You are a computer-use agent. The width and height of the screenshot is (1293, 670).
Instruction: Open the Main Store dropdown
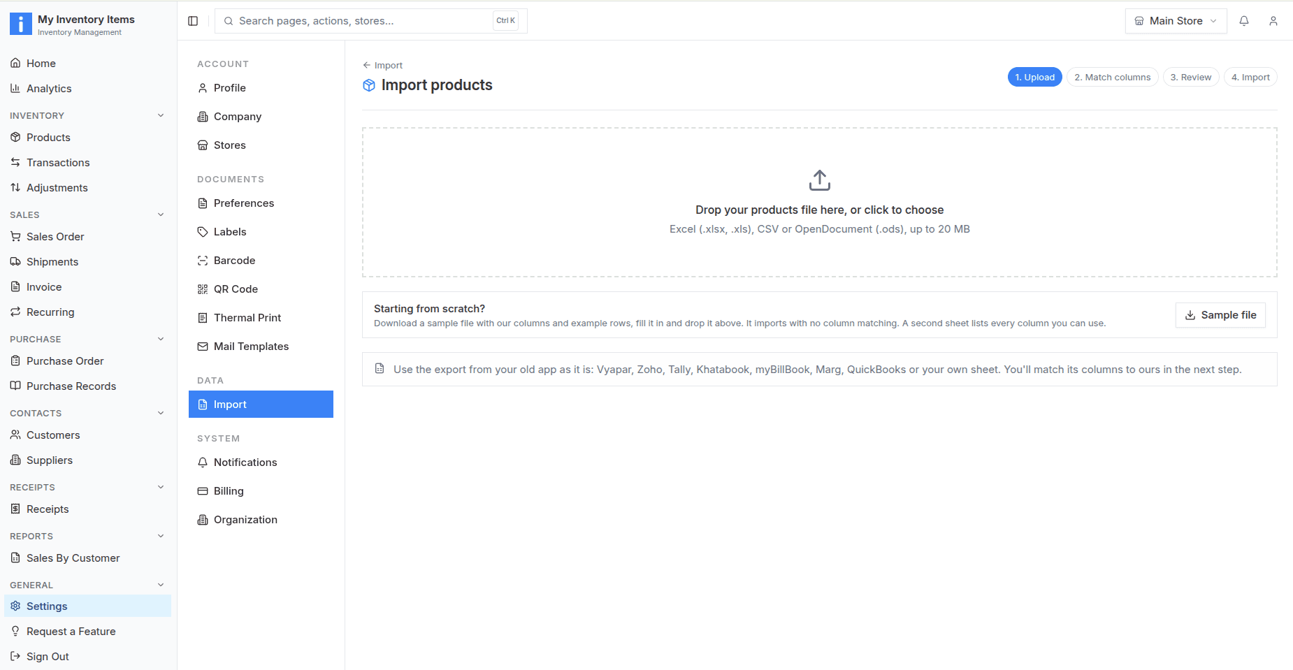1176,21
